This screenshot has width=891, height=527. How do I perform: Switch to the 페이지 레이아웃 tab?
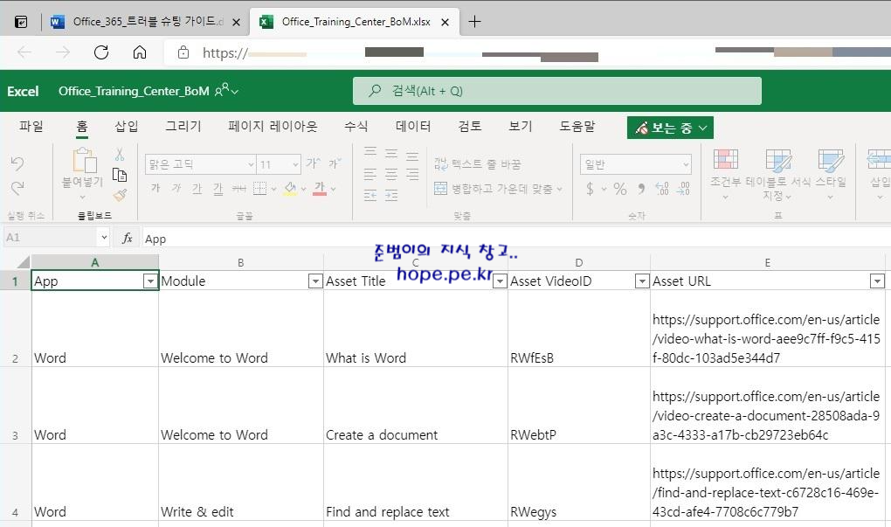pyautogui.click(x=273, y=126)
